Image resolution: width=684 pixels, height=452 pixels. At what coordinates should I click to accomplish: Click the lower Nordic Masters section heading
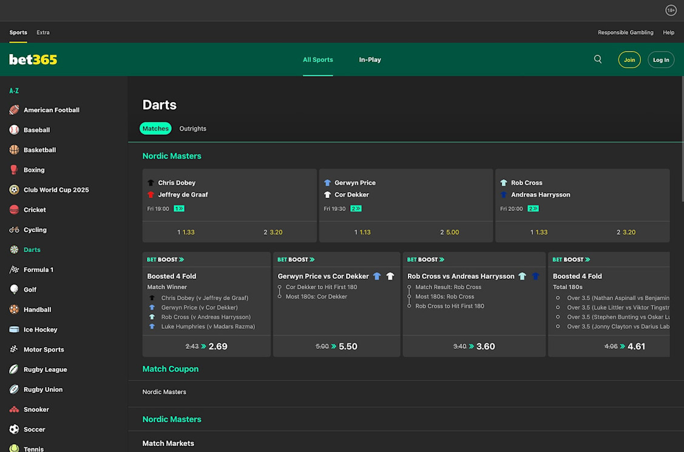click(x=172, y=419)
